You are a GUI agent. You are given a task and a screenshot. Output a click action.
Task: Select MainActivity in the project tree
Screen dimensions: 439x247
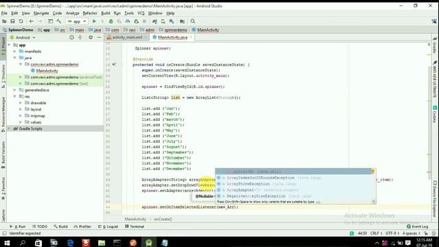pyautogui.click(x=47, y=71)
